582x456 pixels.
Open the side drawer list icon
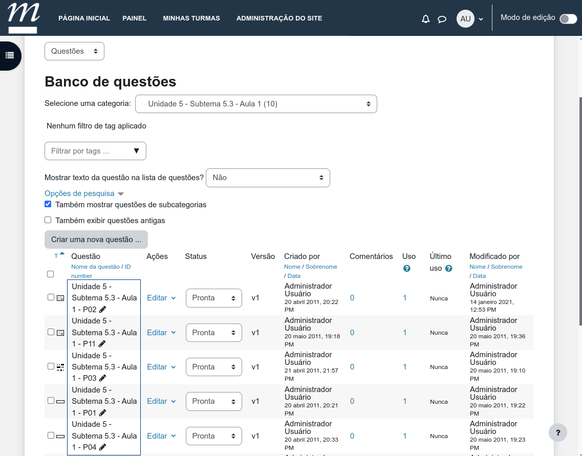click(9, 55)
